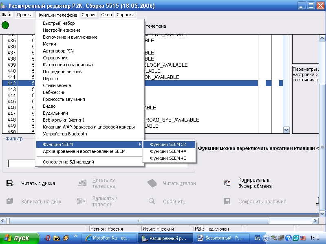326x244 pixels.
Task: Click the horizontal scrollbar left arrow
Action: click(3, 221)
